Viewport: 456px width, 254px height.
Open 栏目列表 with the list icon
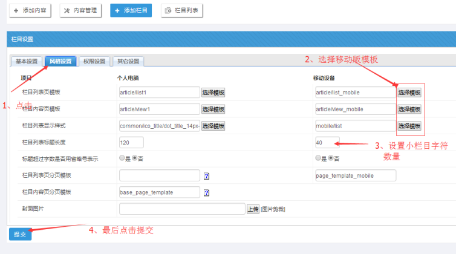point(182,10)
